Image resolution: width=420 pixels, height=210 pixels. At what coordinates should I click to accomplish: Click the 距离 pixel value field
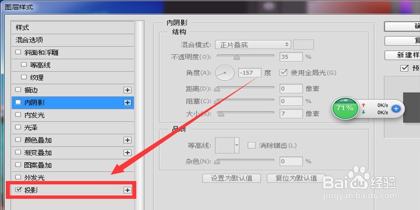[x=291, y=89]
